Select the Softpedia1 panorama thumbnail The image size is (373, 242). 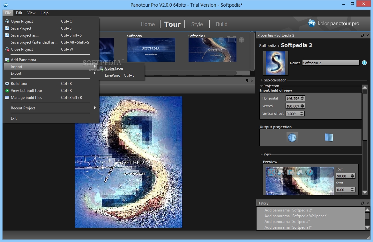pos(213,50)
